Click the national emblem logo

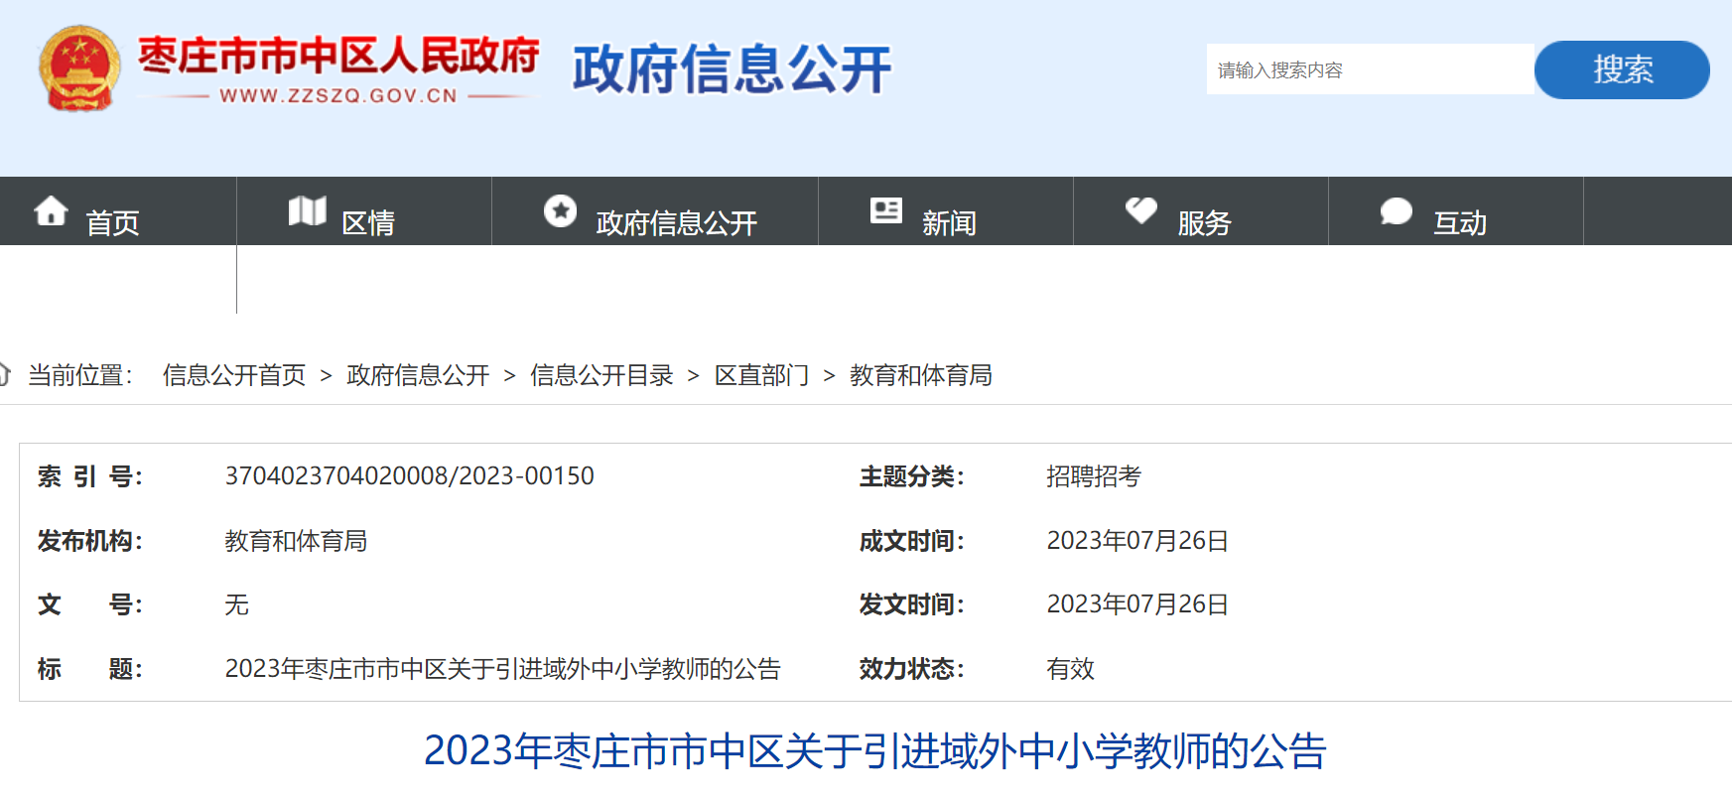pos(79,68)
